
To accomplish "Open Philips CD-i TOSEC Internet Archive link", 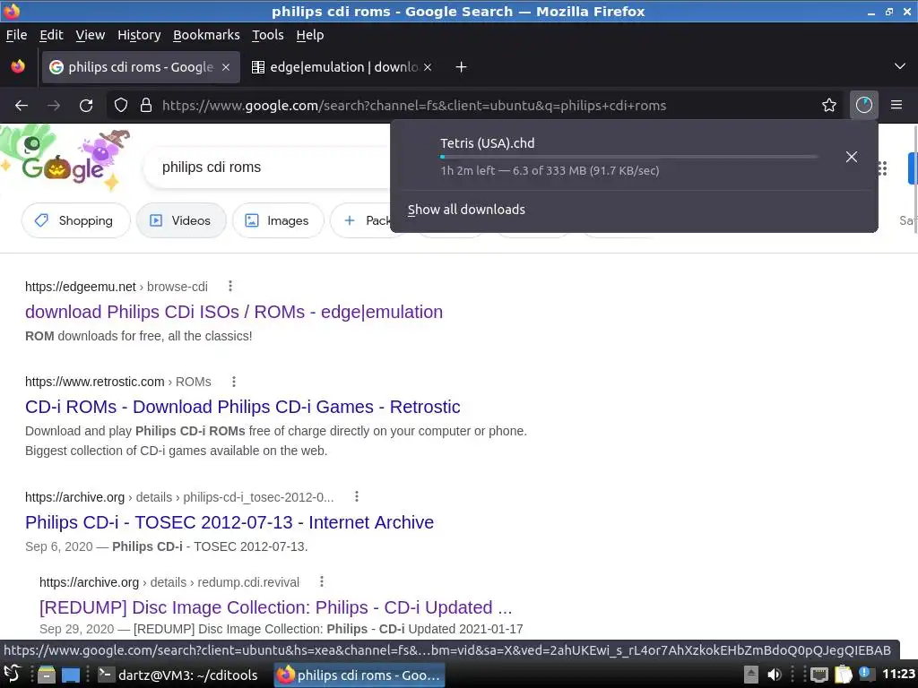I will (229, 522).
